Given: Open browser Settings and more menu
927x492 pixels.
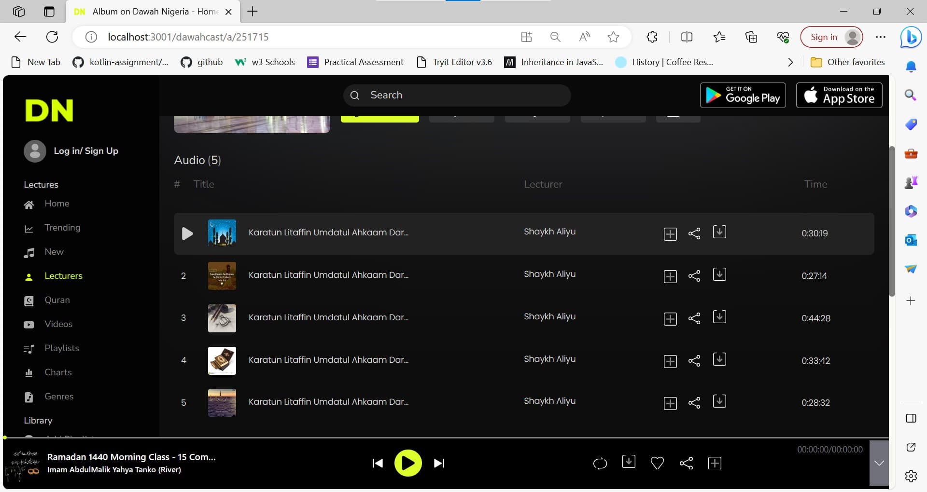Looking at the screenshot, I should click(x=881, y=37).
